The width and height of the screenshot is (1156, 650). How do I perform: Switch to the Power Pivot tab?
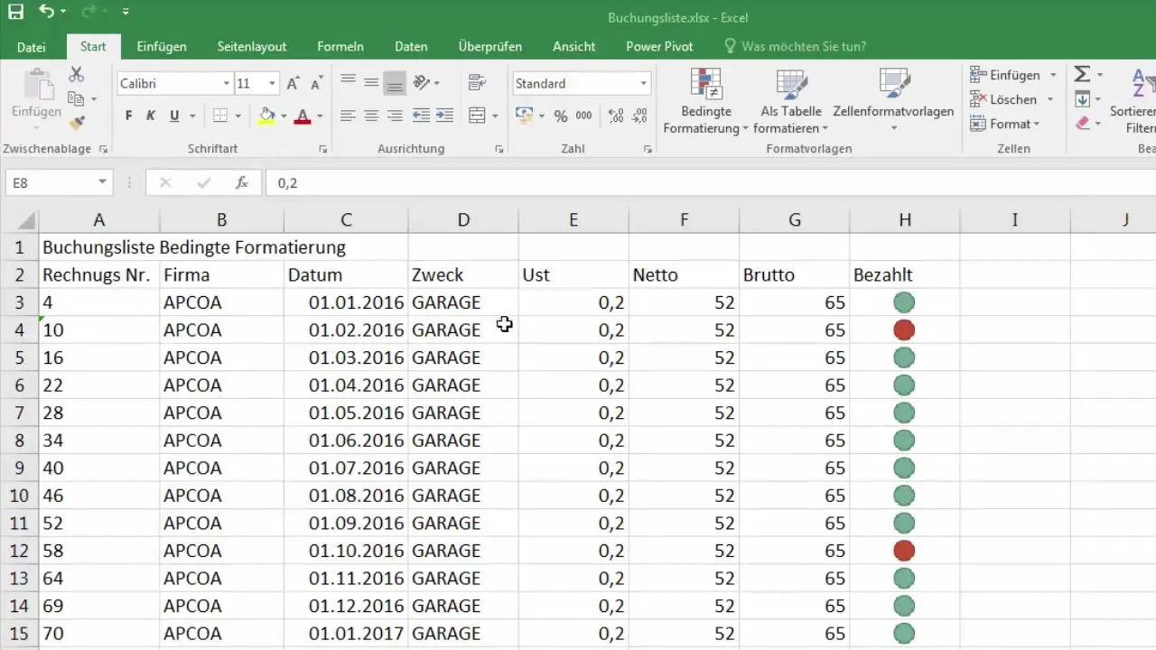click(659, 47)
